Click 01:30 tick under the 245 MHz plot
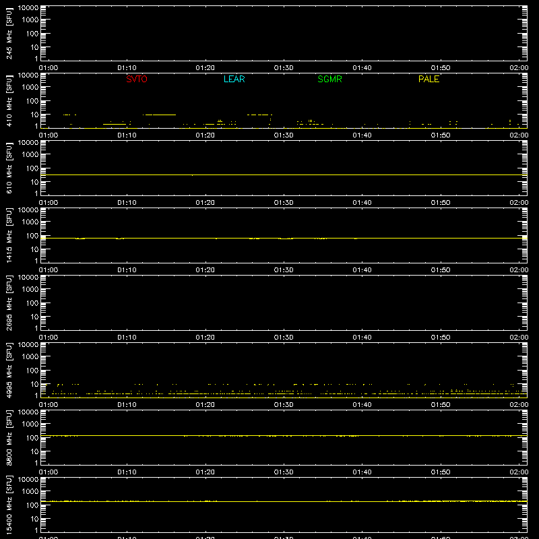The height and width of the screenshot is (539, 539). [284, 68]
